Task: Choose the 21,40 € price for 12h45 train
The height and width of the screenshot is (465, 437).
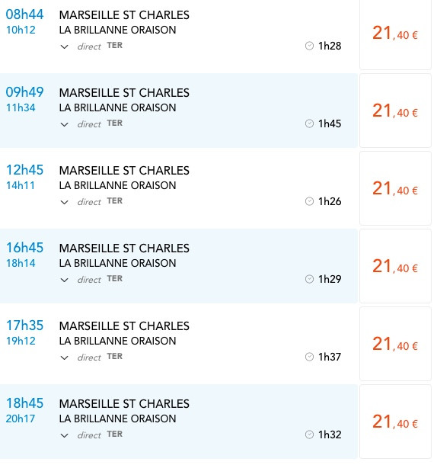Action: click(395, 188)
